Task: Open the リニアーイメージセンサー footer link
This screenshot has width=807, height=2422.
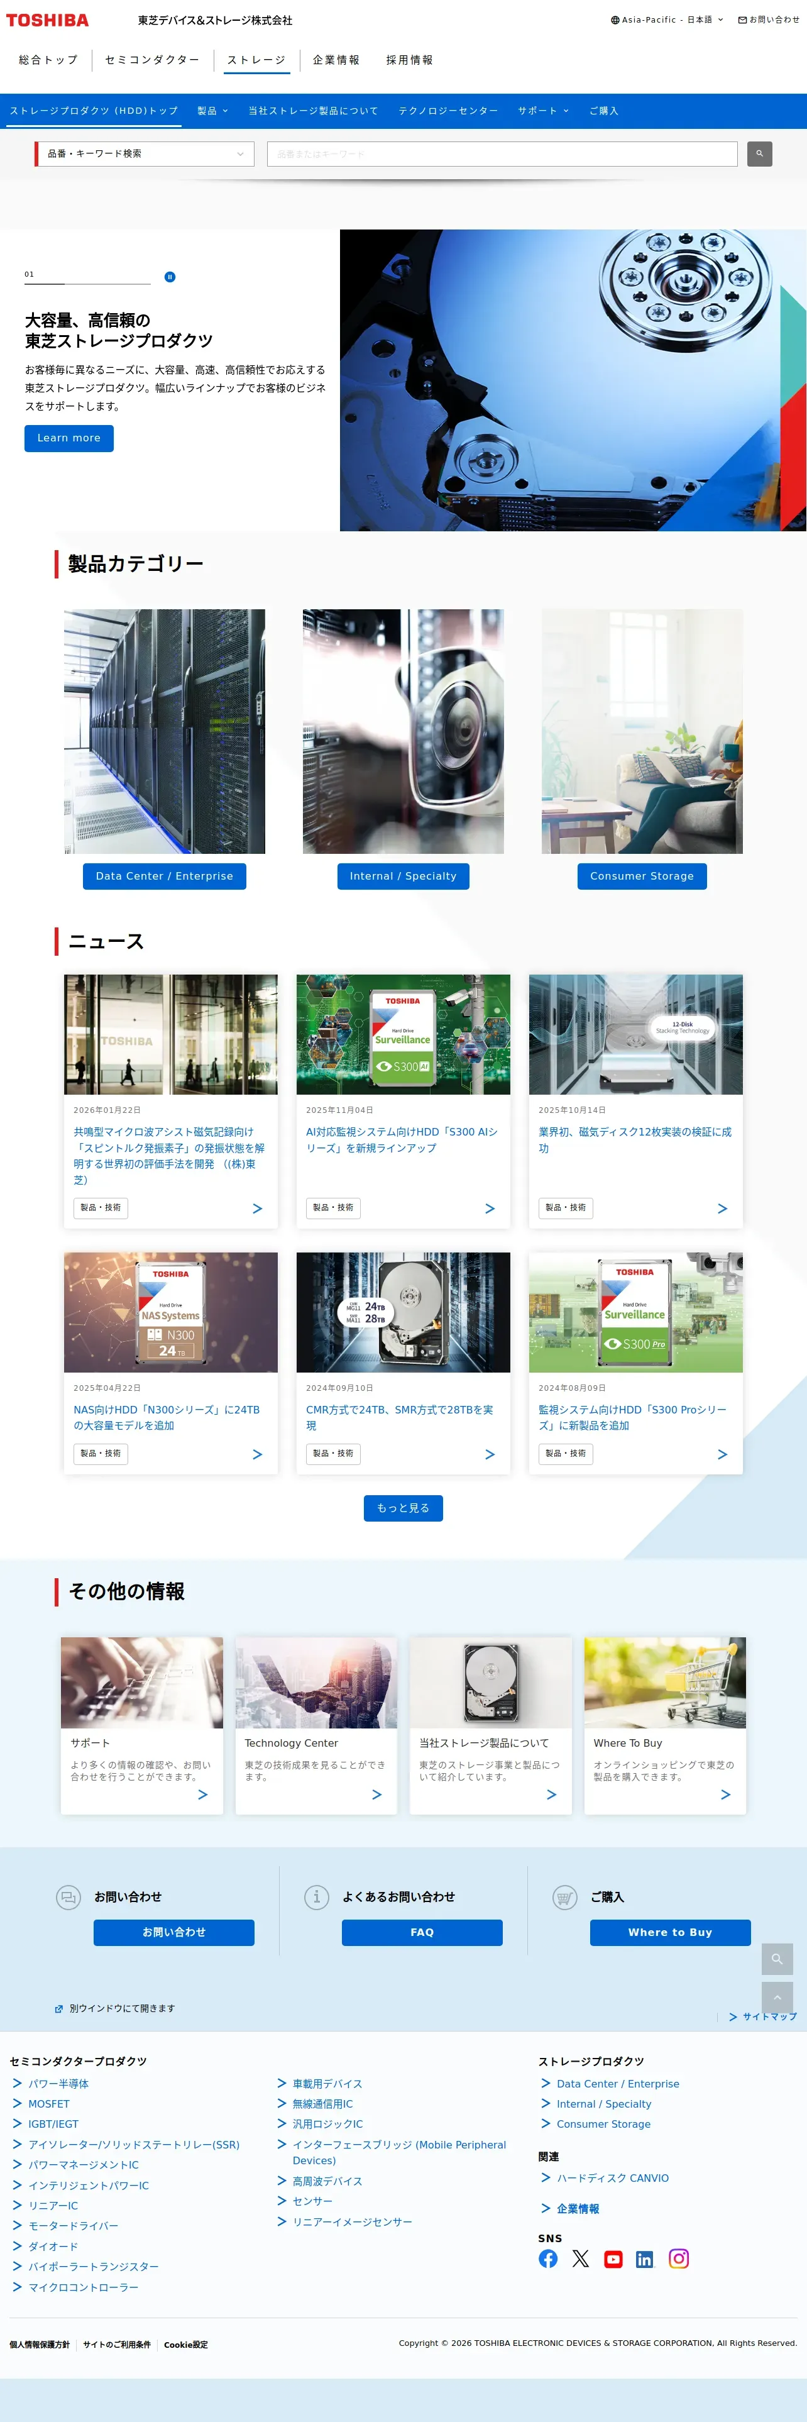Action: click(353, 2221)
